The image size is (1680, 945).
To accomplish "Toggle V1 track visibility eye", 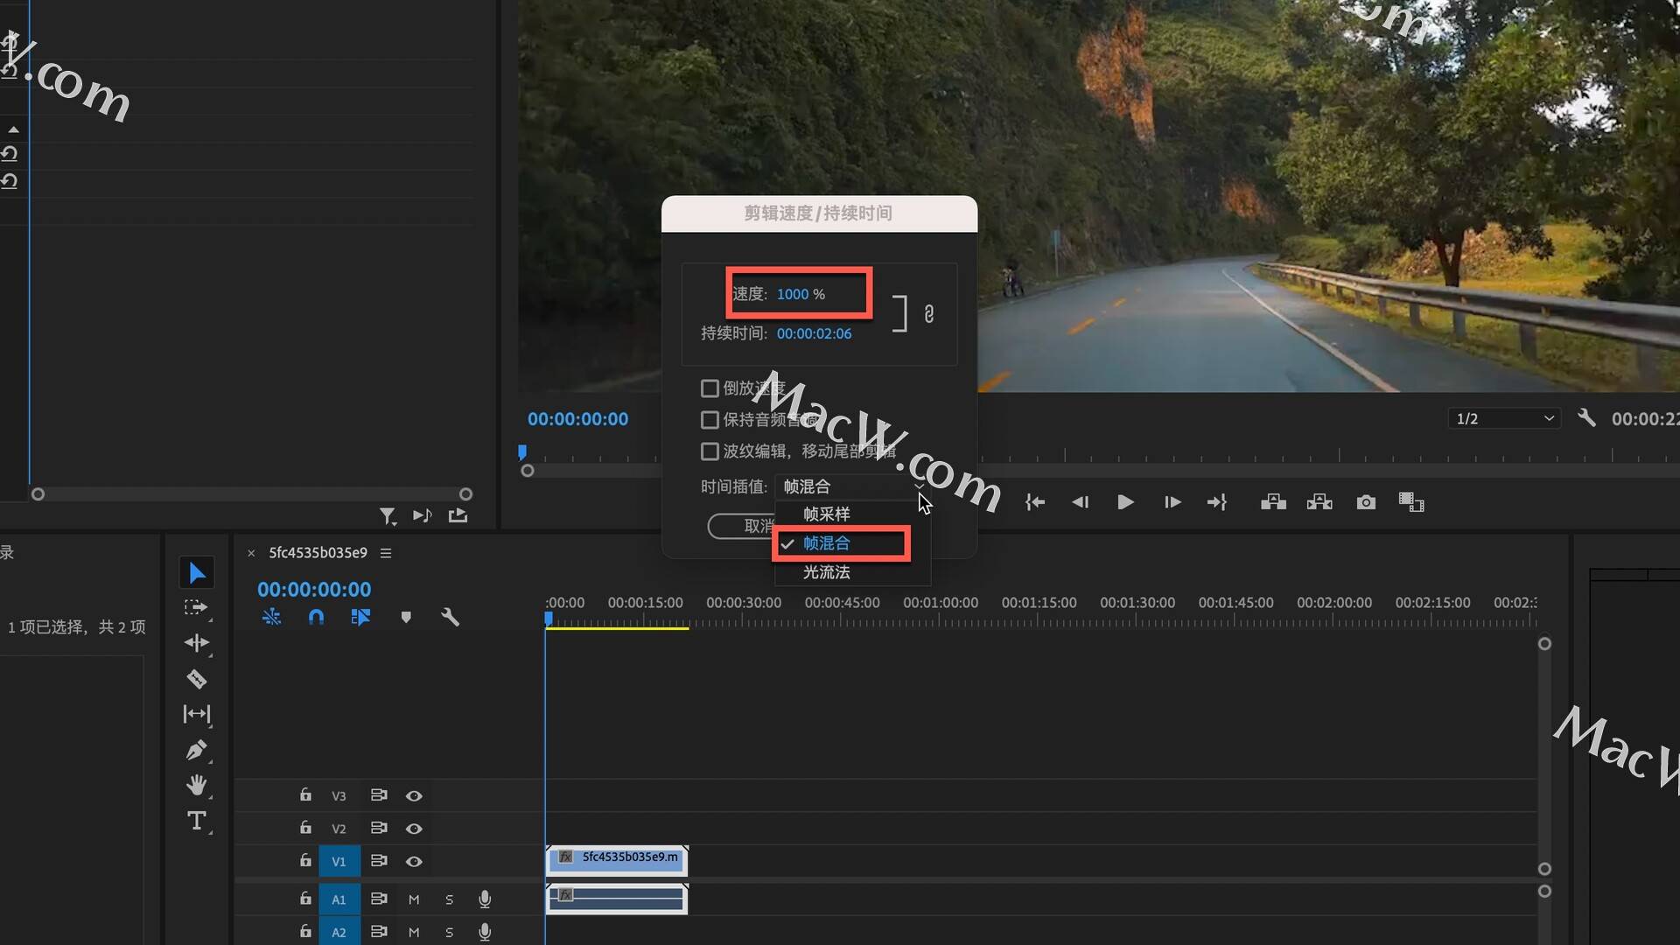I will click(414, 861).
